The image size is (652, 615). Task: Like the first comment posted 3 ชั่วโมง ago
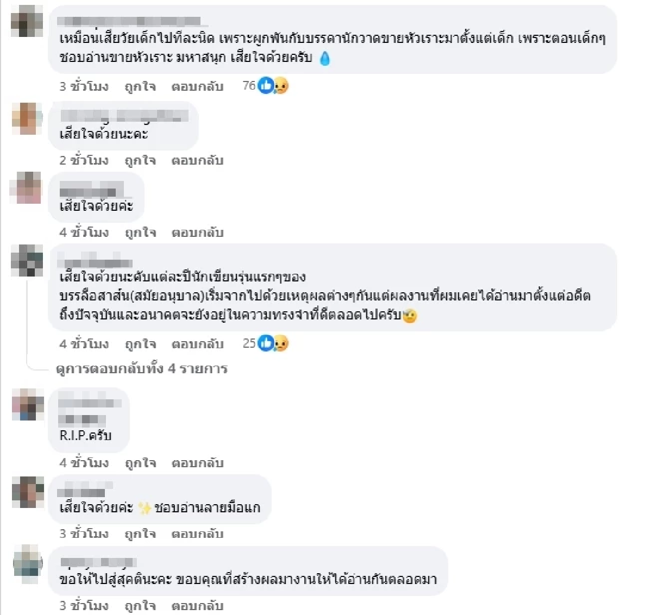coord(140,86)
